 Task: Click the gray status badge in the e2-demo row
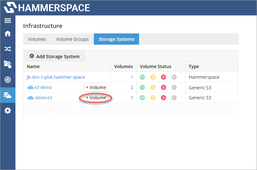[174, 87]
